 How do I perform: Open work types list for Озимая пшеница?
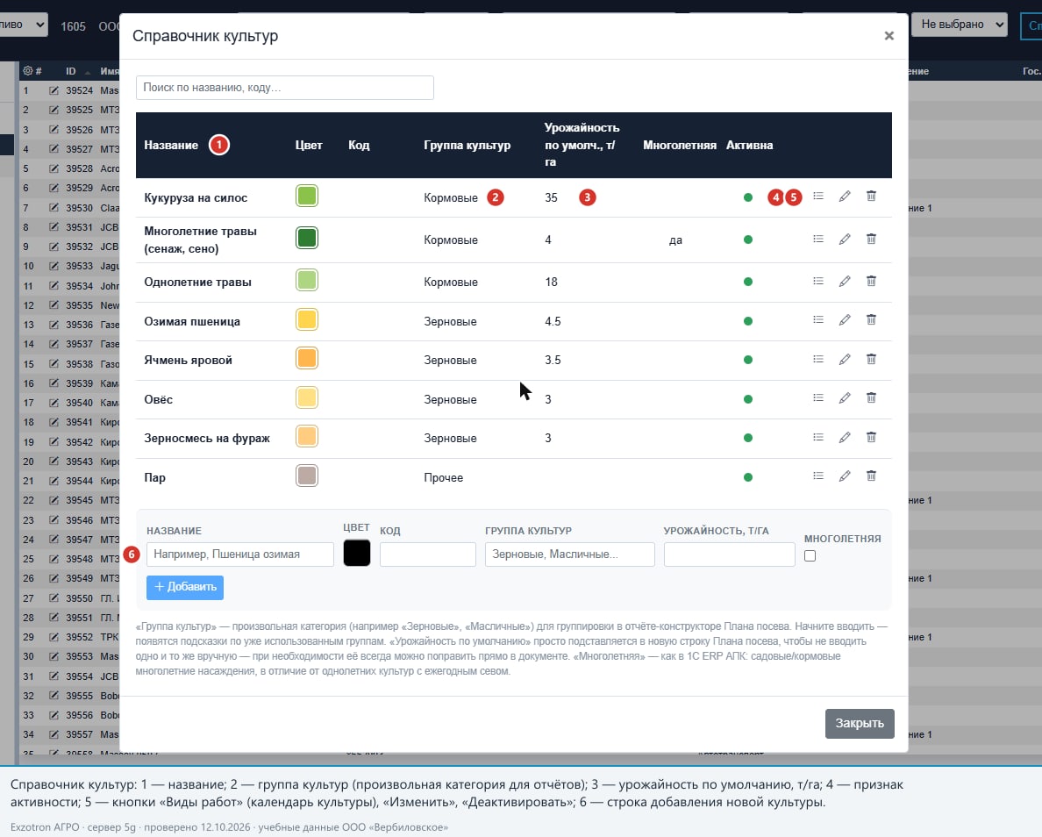click(818, 320)
